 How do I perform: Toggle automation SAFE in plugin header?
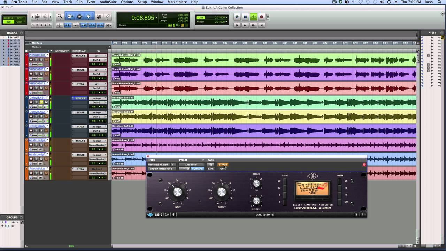coord(210,169)
